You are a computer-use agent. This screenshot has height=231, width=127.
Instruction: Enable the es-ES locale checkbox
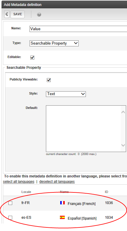(10, 218)
